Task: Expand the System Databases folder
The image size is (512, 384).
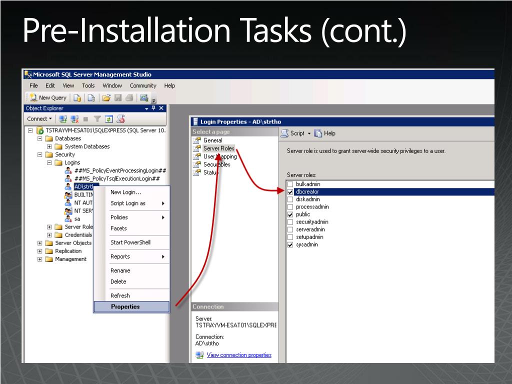Action: [x=49, y=146]
